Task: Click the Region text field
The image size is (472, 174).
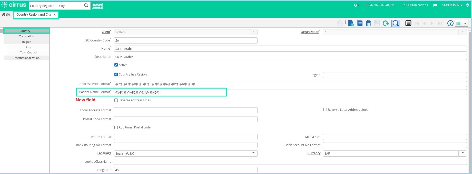Action: pyautogui.click(x=395, y=75)
